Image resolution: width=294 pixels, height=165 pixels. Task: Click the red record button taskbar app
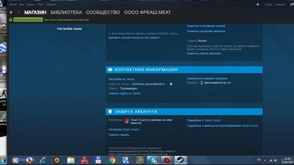(167, 160)
